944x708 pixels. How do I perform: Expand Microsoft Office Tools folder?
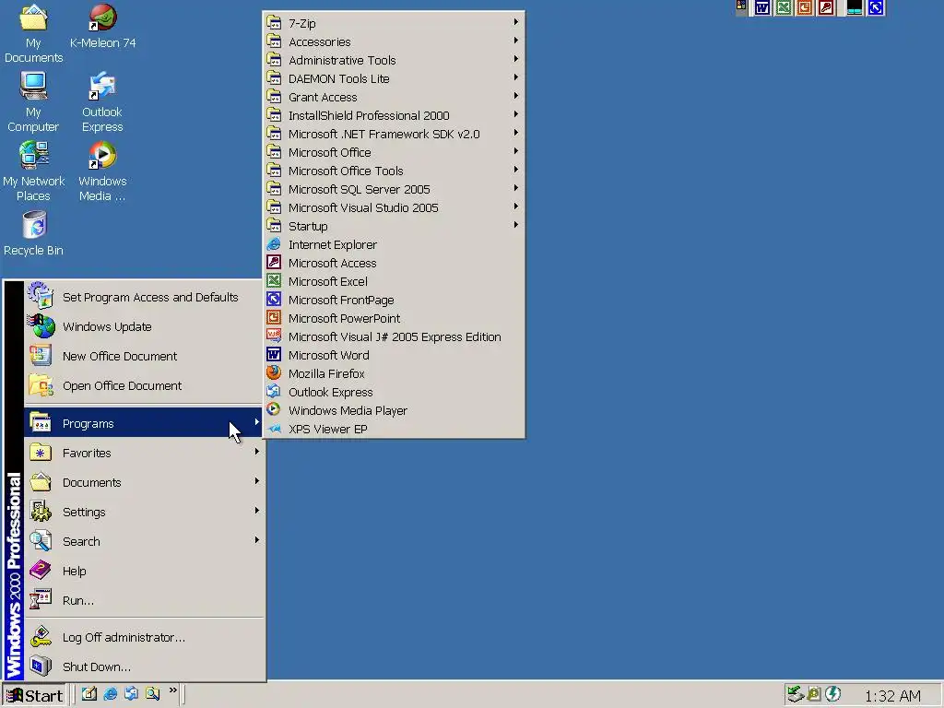394,171
